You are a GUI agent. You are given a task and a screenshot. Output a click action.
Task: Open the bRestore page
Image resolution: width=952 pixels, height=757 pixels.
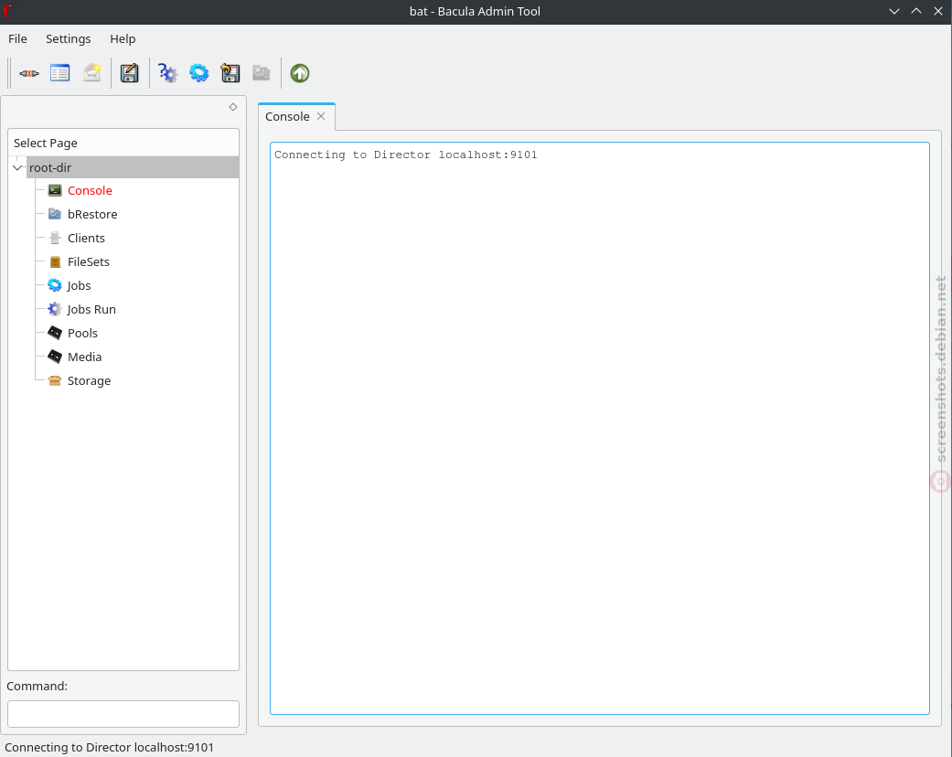pos(92,214)
